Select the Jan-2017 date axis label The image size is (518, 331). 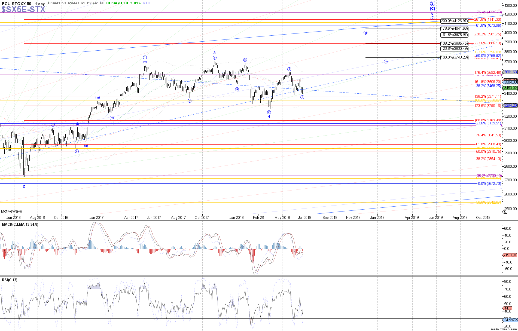tap(96, 217)
